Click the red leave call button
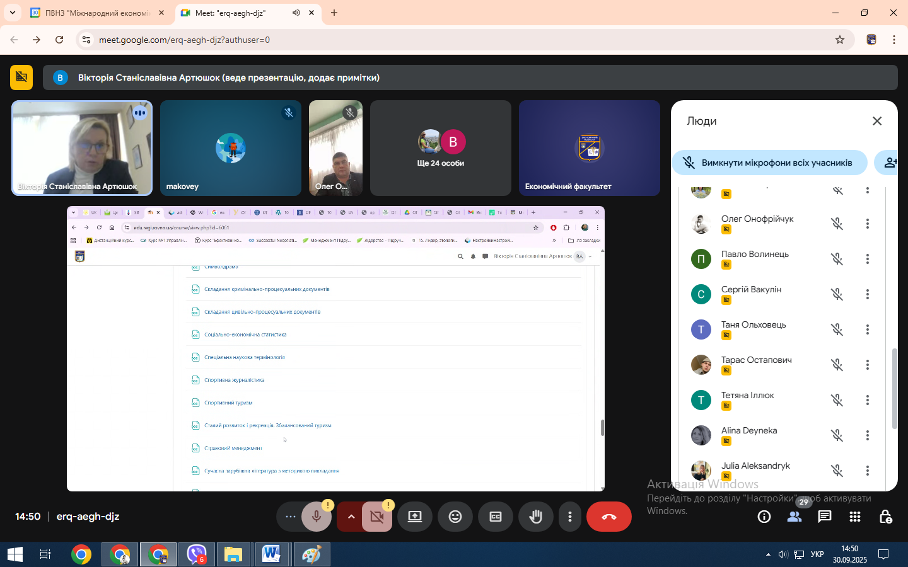This screenshot has height=567, width=908. [x=608, y=517]
